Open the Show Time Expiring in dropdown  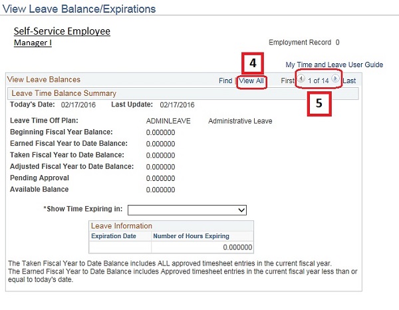pos(187,210)
